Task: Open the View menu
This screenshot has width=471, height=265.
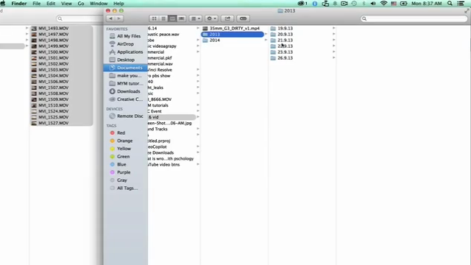Action: (66, 4)
